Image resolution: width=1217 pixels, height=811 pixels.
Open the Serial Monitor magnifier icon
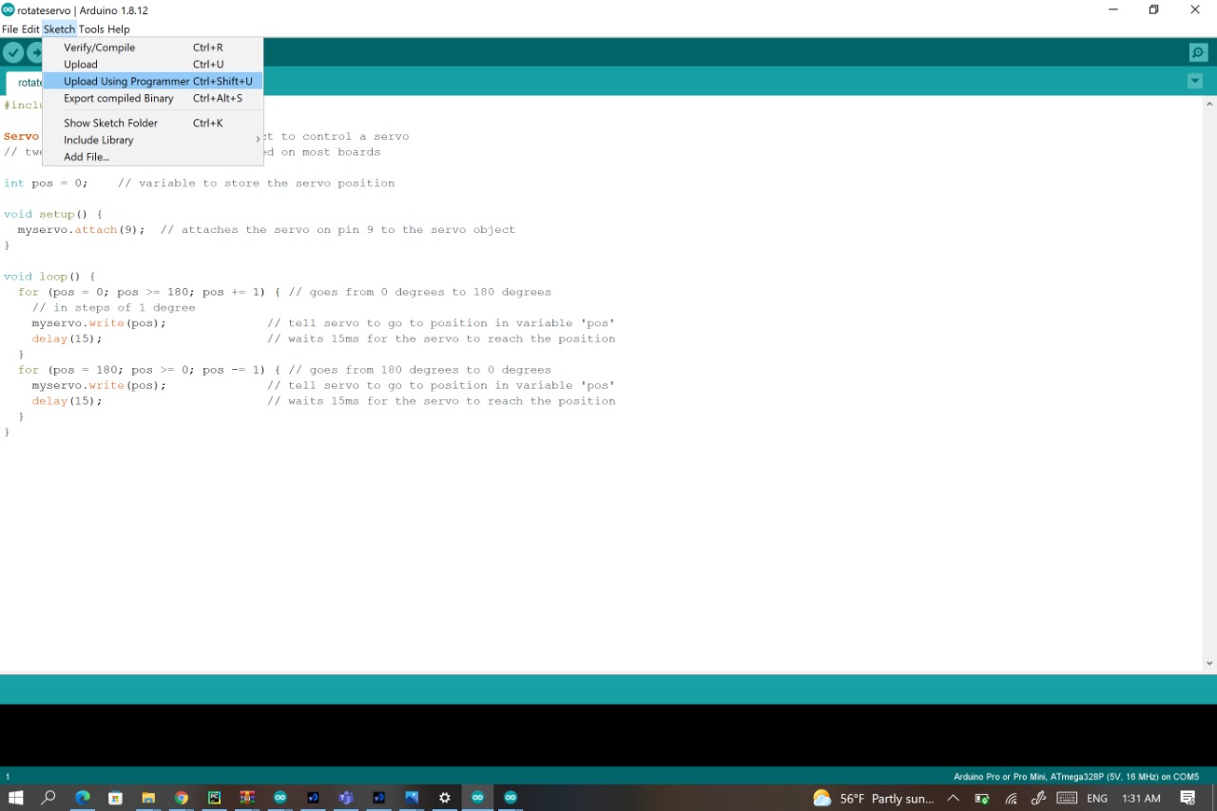[1198, 53]
